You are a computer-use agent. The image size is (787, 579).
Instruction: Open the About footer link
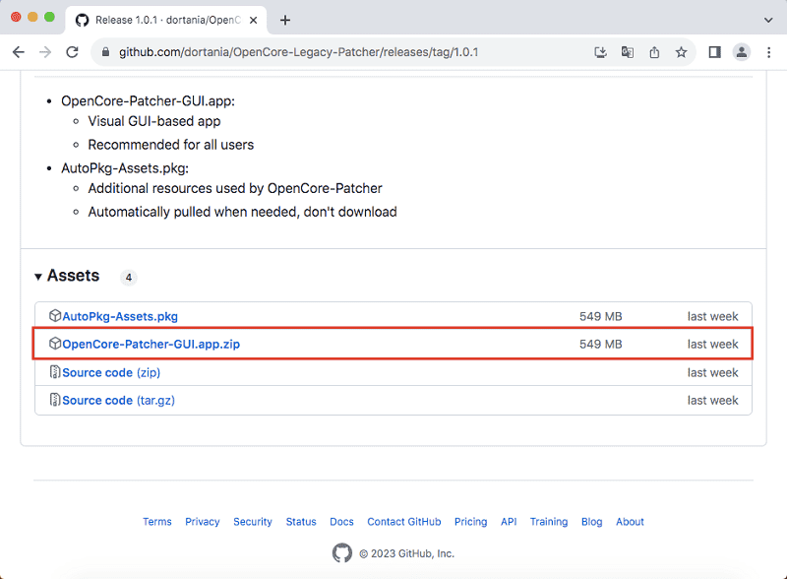tap(630, 522)
